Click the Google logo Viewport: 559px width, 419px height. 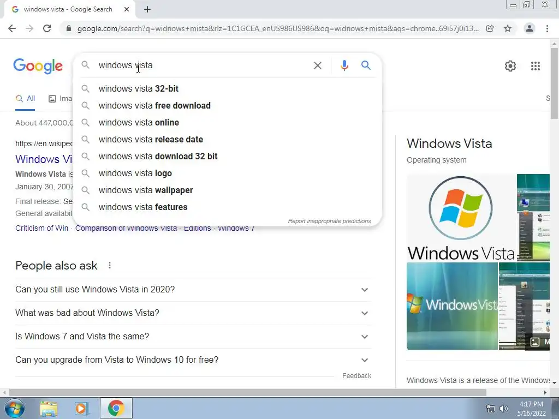[38, 66]
